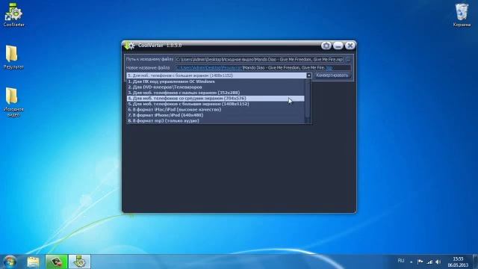Click the new file name field
Viewport: 478px width, 269px height.
(263, 68)
